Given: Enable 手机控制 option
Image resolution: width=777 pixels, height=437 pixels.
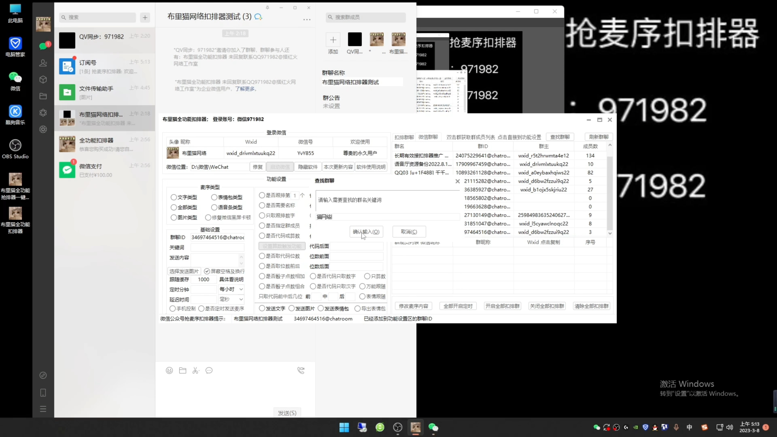Looking at the screenshot, I should pyautogui.click(x=183, y=309).
